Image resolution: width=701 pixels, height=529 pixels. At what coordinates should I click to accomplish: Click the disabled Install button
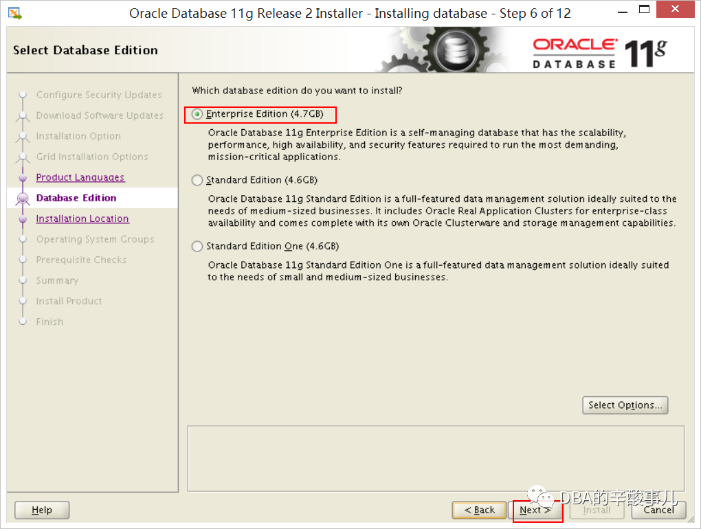(597, 510)
